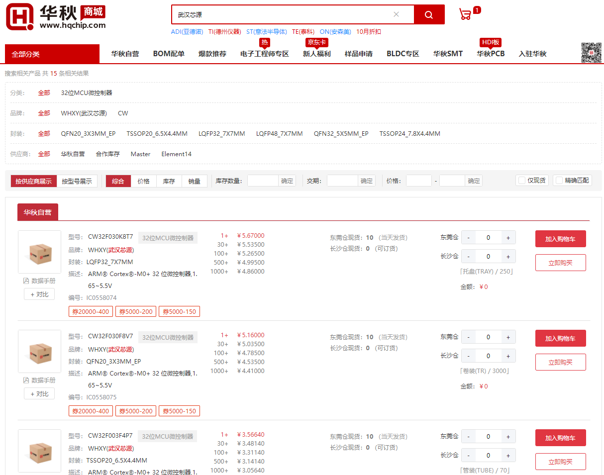
Task: Sort results by 价格
Action: click(144, 181)
